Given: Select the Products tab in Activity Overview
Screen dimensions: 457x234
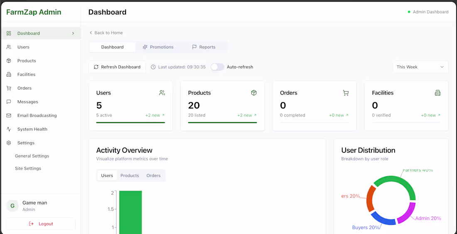Looking at the screenshot, I should pos(130,175).
